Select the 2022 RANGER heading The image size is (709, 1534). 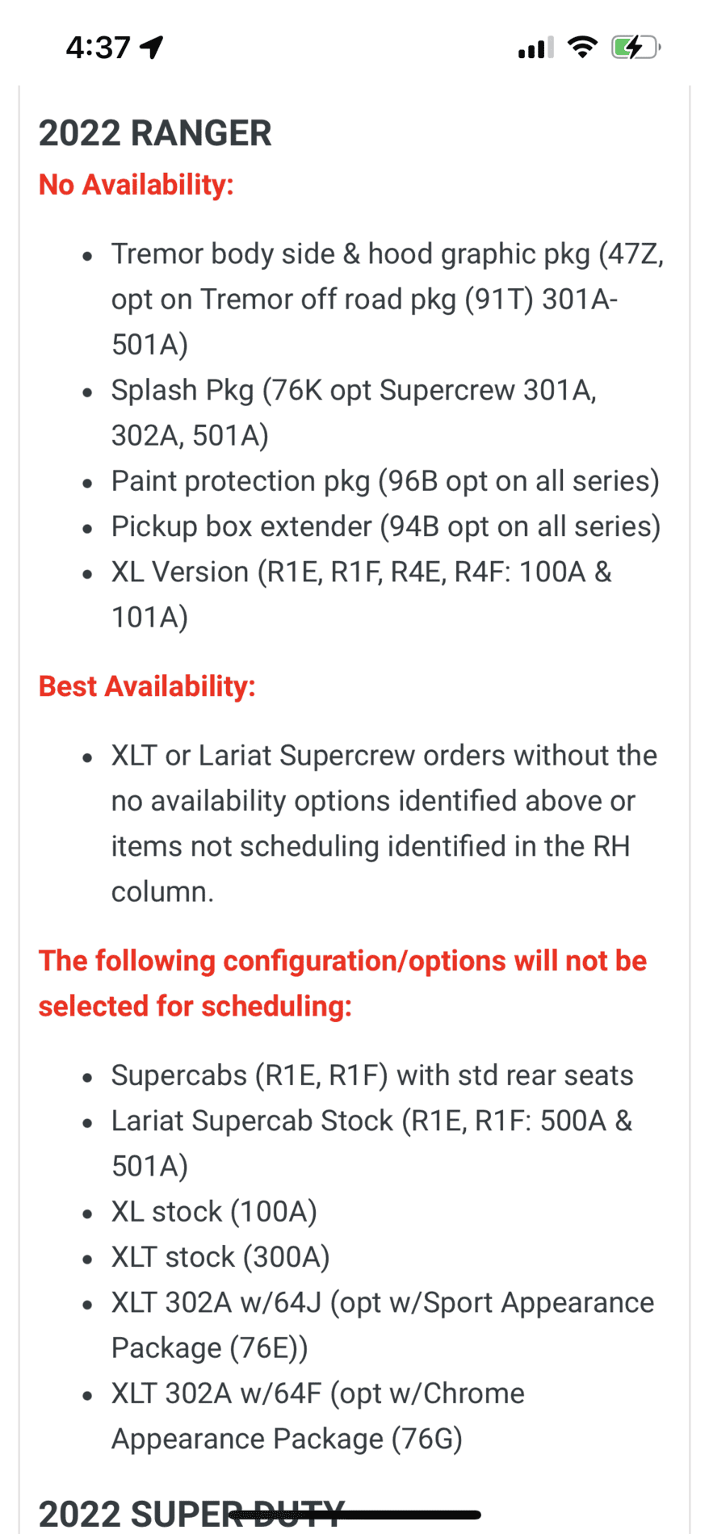[155, 133]
